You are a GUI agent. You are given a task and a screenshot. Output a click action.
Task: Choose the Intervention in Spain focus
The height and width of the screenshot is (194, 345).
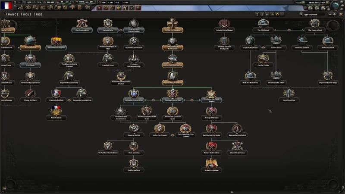(56, 44)
